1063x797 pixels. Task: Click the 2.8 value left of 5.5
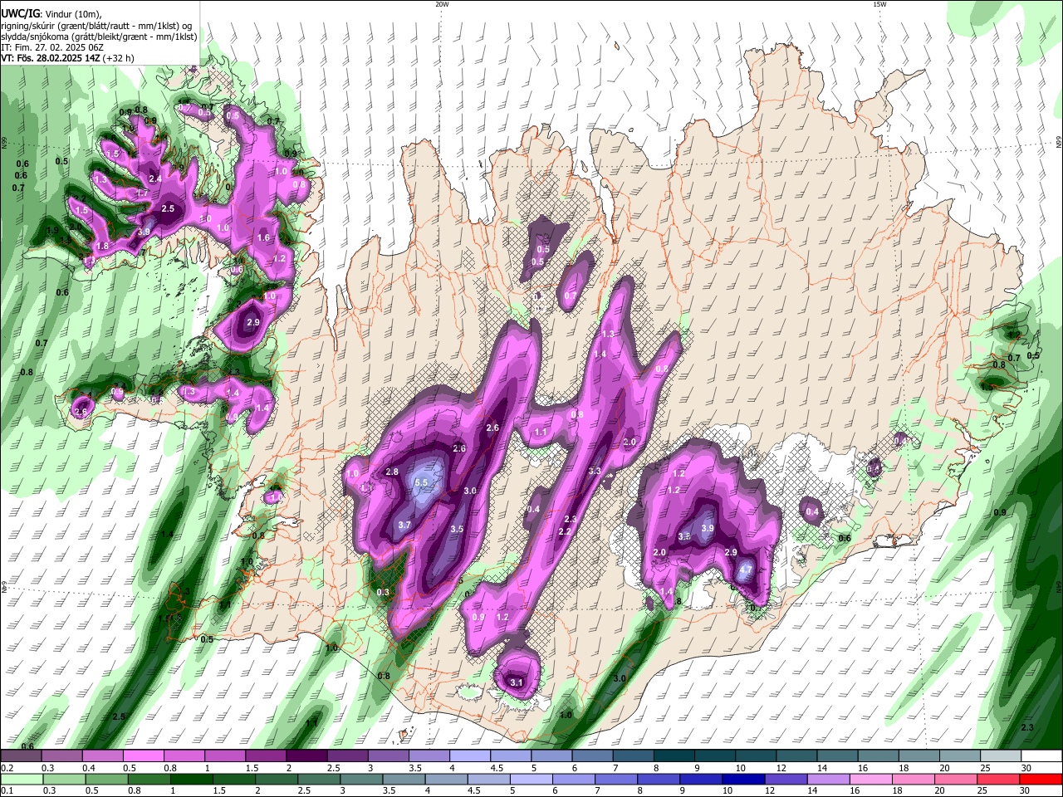click(x=393, y=472)
